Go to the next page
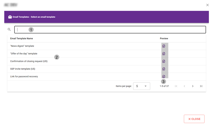Viewport: 212px width, 129px height. (193, 86)
